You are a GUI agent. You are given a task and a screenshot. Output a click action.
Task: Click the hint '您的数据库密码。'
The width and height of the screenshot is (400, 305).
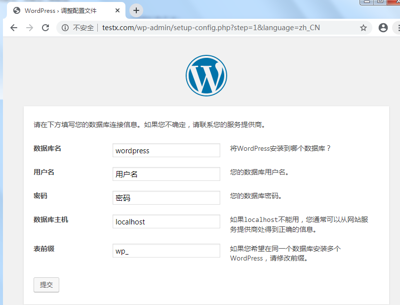(x=256, y=196)
